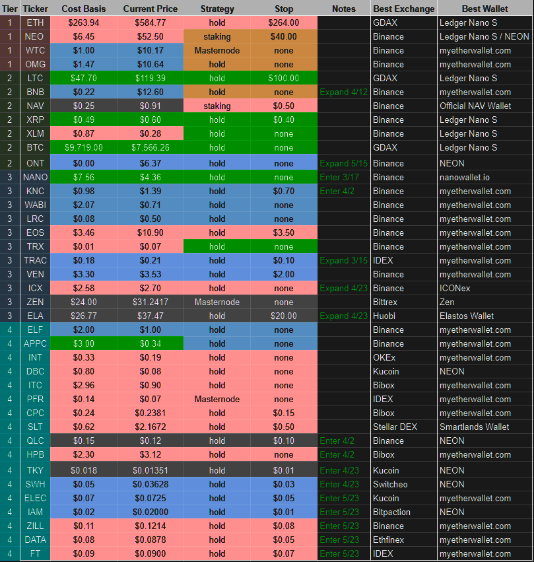Click the NEO ticker cell
The height and width of the screenshot is (562, 534).
tap(35, 36)
